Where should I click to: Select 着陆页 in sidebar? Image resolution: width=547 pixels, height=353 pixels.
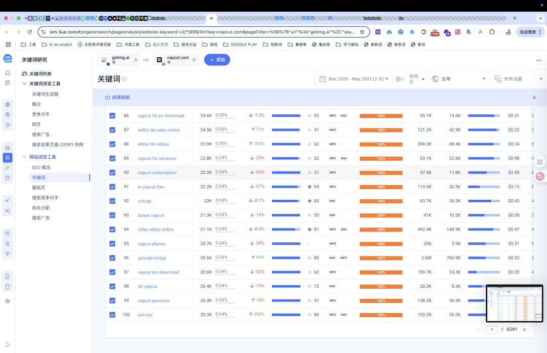coord(38,188)
